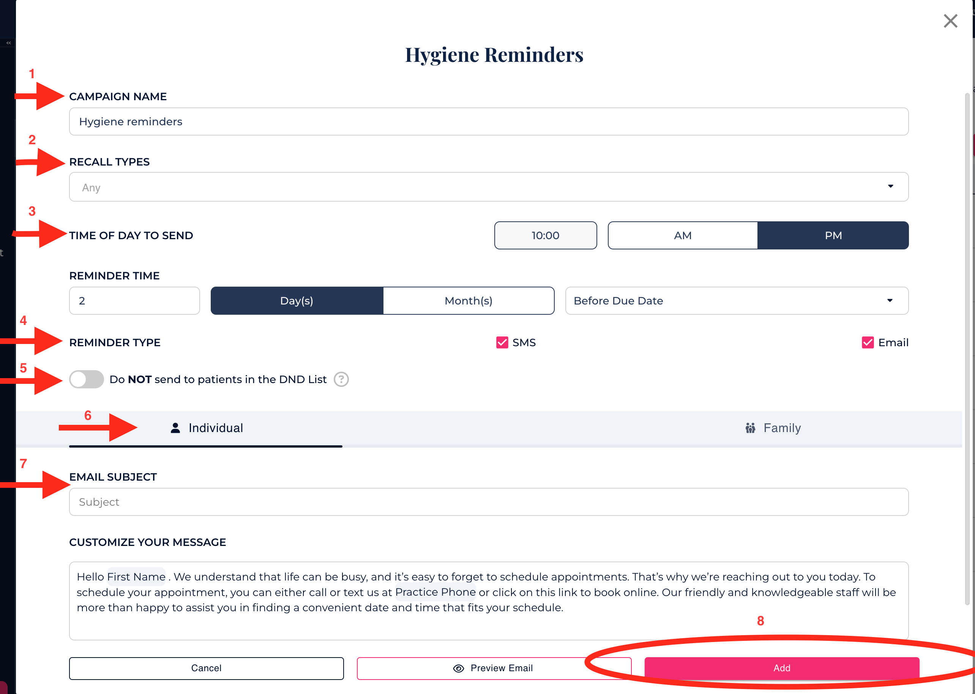Enable the DND List toggle switch
This screenshot has width=975, height=694.
[87, 380]
